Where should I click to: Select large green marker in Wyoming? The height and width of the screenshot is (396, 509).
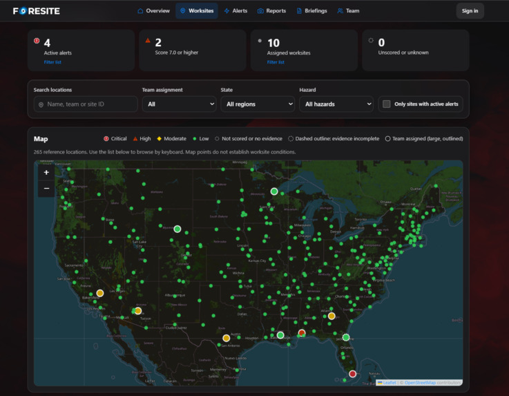pyautogui.click(x=177, y=229)
